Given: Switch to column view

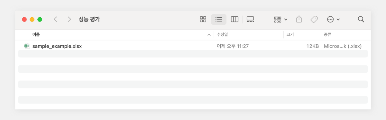Looking at the screenshot, I should tap(235, 19).
